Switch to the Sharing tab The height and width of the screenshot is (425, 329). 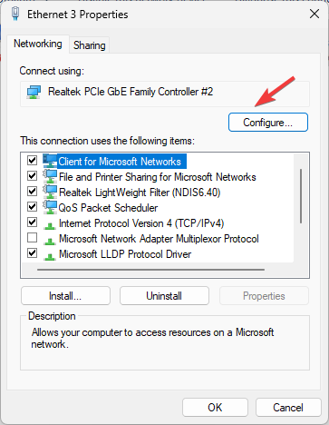pyautogui.click(x=90, y=45)
